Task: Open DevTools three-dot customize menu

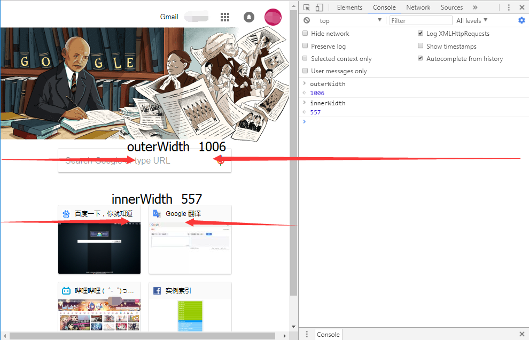Action: click(x=509, y=7)
